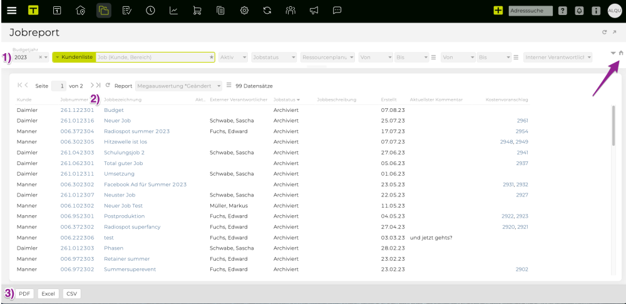Image resolution: width=626 pixels, height=304 pixels.
Task: Refresh the report list next to paging
Action: pos(108,85)
